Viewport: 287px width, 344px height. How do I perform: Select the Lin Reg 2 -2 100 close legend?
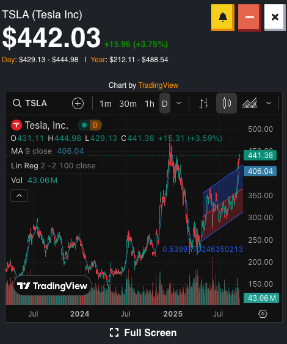[x=53, y=166]
